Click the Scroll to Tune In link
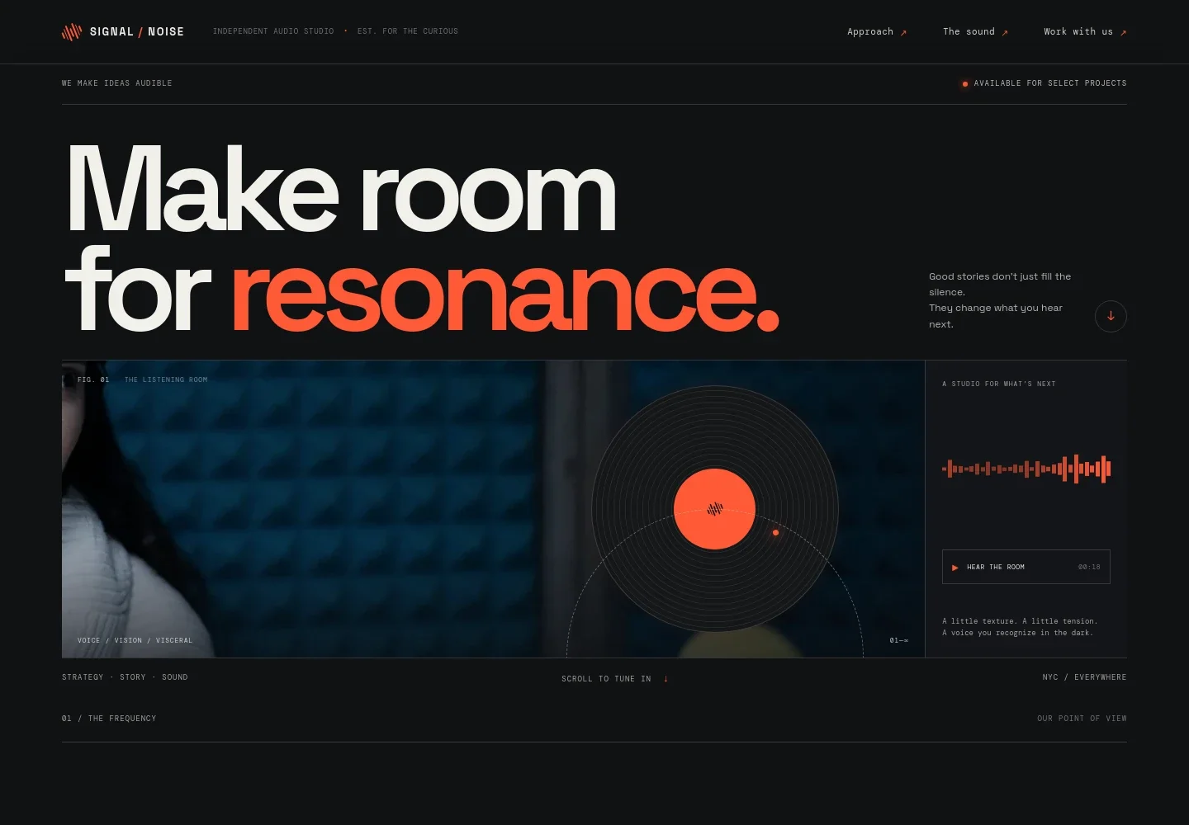 point(615,679)
